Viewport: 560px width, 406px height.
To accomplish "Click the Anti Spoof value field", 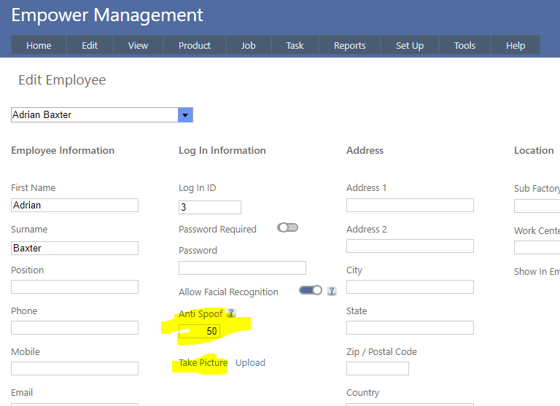I will 199,332.
